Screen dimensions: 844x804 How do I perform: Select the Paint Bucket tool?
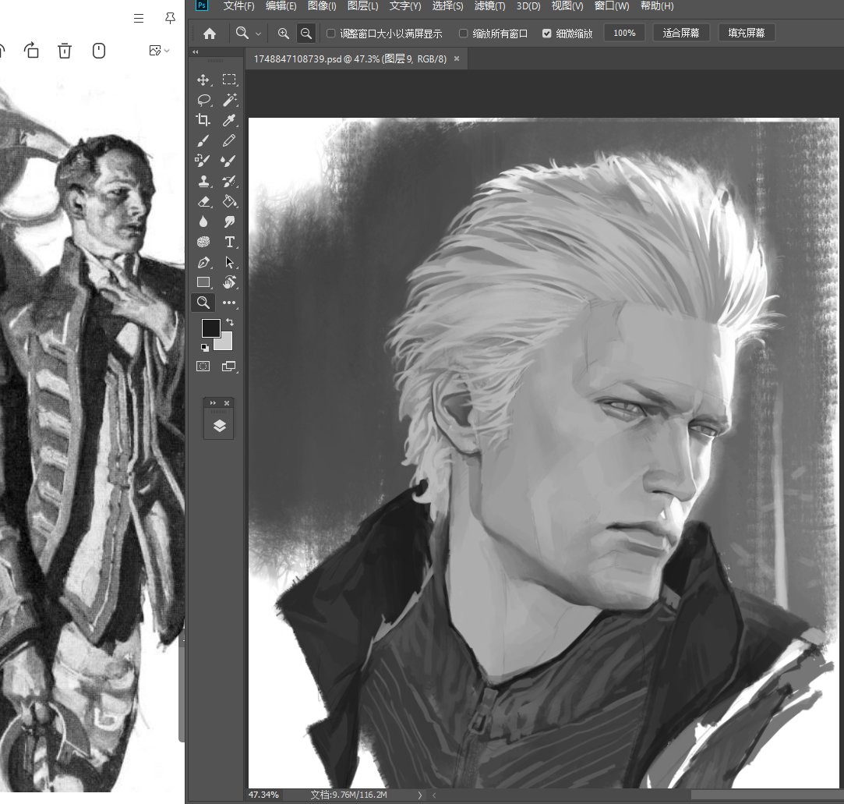(229, 201)
